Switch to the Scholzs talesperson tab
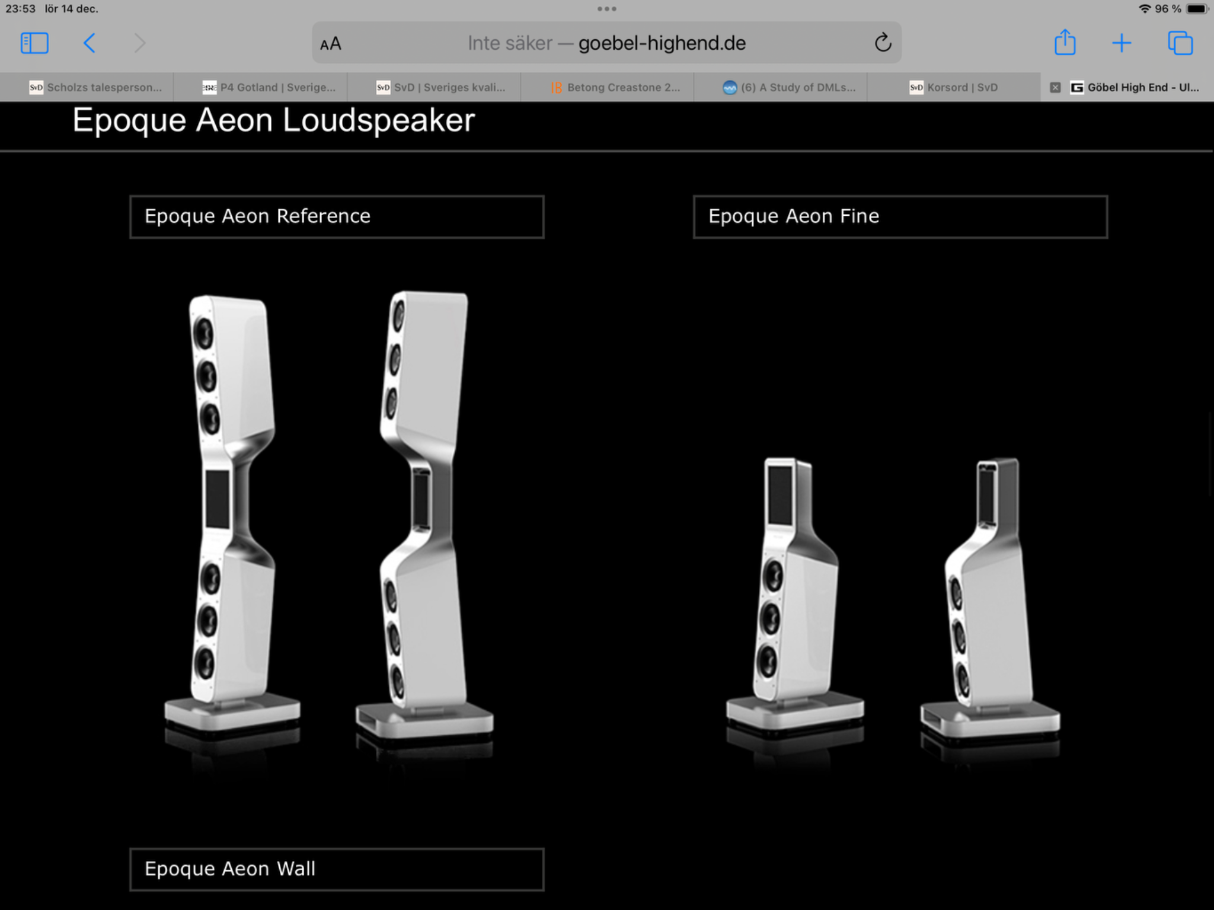The height and width of the screenshot is (910, 1214). click(87, 87)
